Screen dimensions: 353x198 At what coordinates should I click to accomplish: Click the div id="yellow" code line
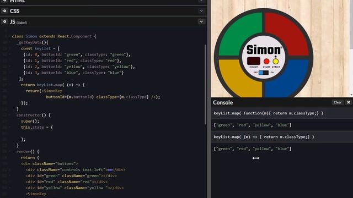(x=74, y=188)
